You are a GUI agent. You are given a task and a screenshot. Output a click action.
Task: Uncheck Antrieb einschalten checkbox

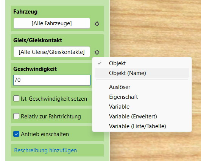[x=16, y=134]
